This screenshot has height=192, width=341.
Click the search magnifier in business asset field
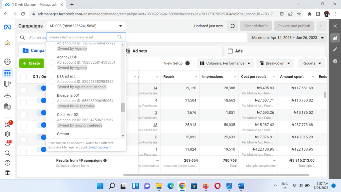[120, 37]
